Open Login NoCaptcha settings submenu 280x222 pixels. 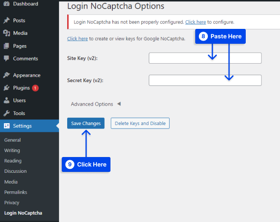23,213
